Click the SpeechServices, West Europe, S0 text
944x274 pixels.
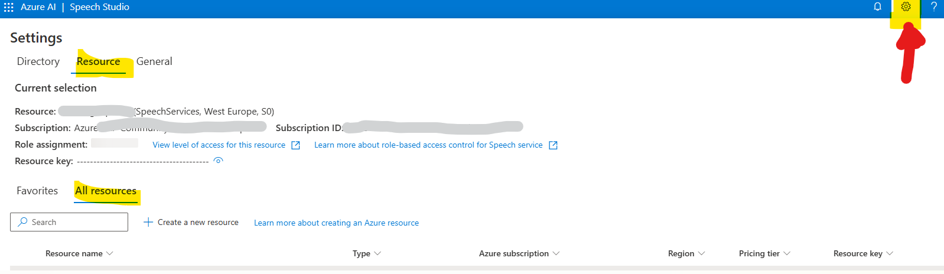pyautogui.click(x=204, y=111)
